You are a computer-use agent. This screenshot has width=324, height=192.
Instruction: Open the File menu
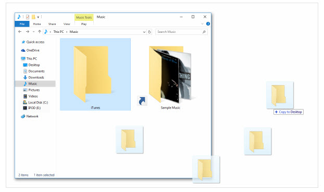[x=22, y=24]
